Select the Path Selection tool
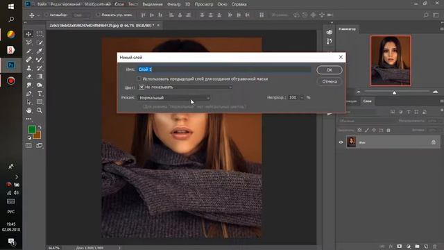 click(x=28, y=102)
